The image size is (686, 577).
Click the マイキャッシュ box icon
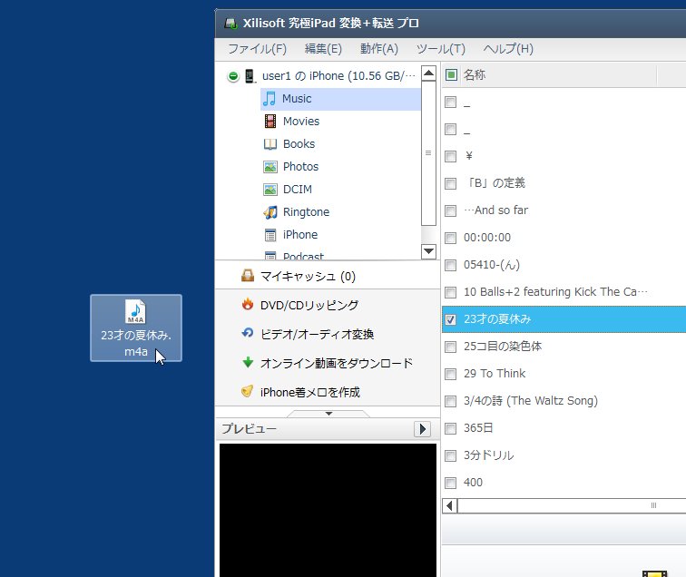click(248, 276)
